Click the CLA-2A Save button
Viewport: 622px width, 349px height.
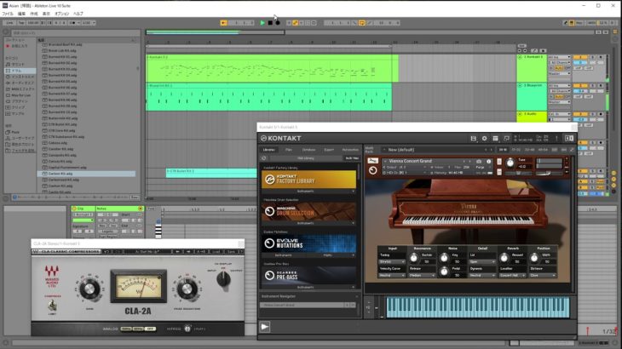230,252
